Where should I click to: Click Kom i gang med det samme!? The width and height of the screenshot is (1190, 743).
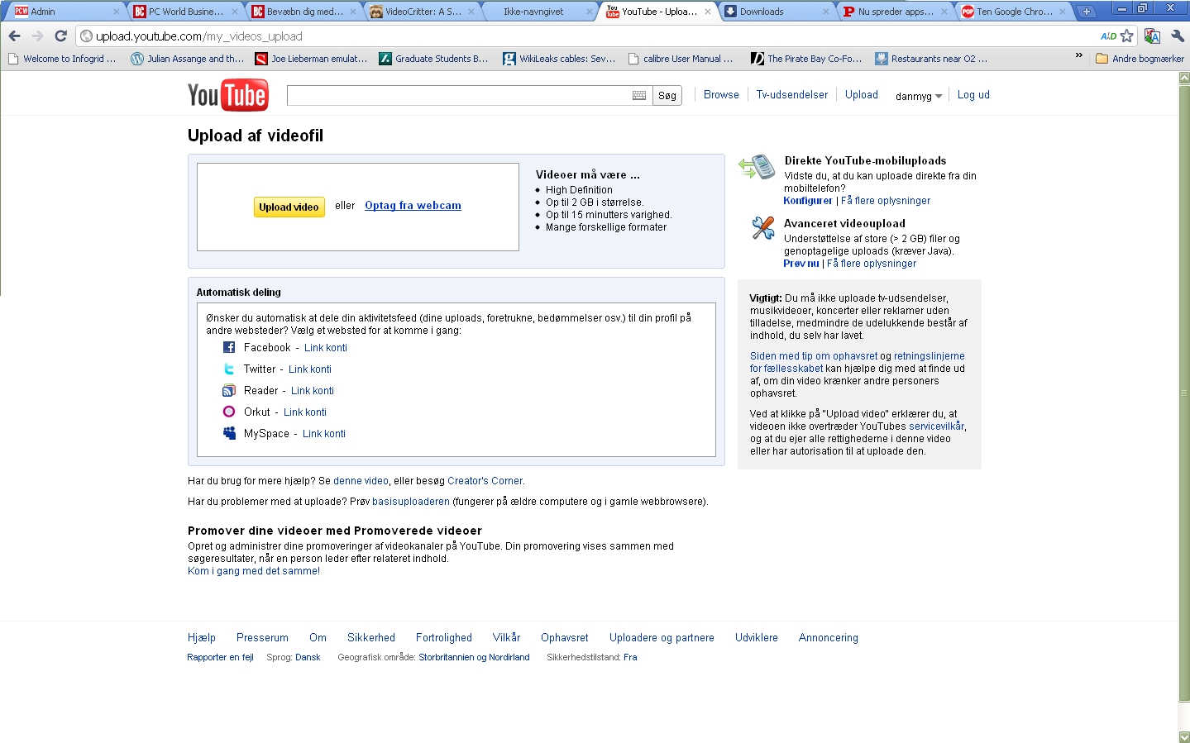tap(254, 571)
